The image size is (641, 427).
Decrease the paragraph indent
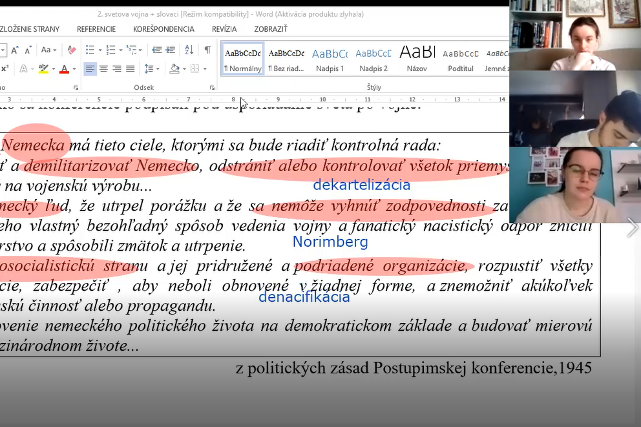[156, 50]
